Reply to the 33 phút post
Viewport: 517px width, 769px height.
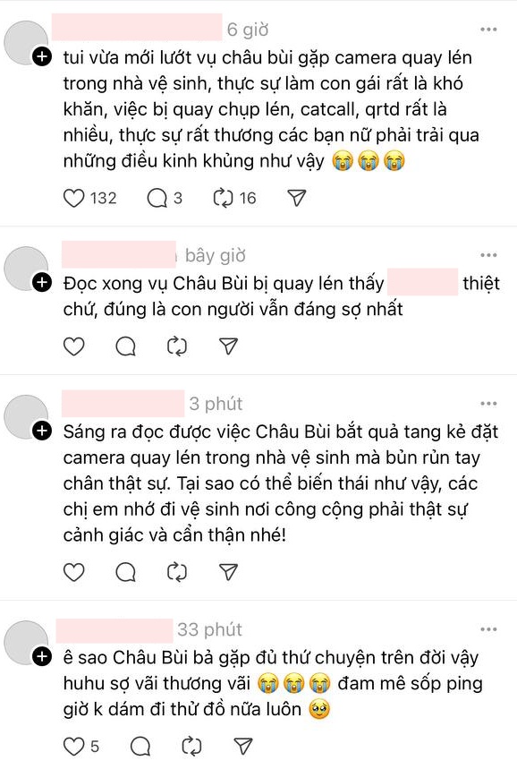140,747
